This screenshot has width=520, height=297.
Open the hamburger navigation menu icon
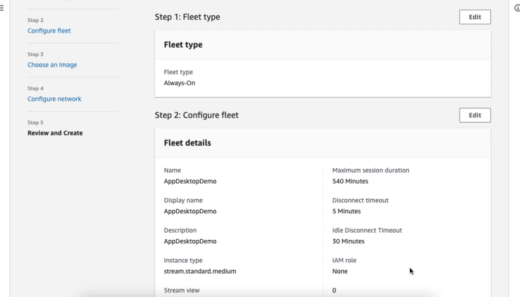point(3,8)
